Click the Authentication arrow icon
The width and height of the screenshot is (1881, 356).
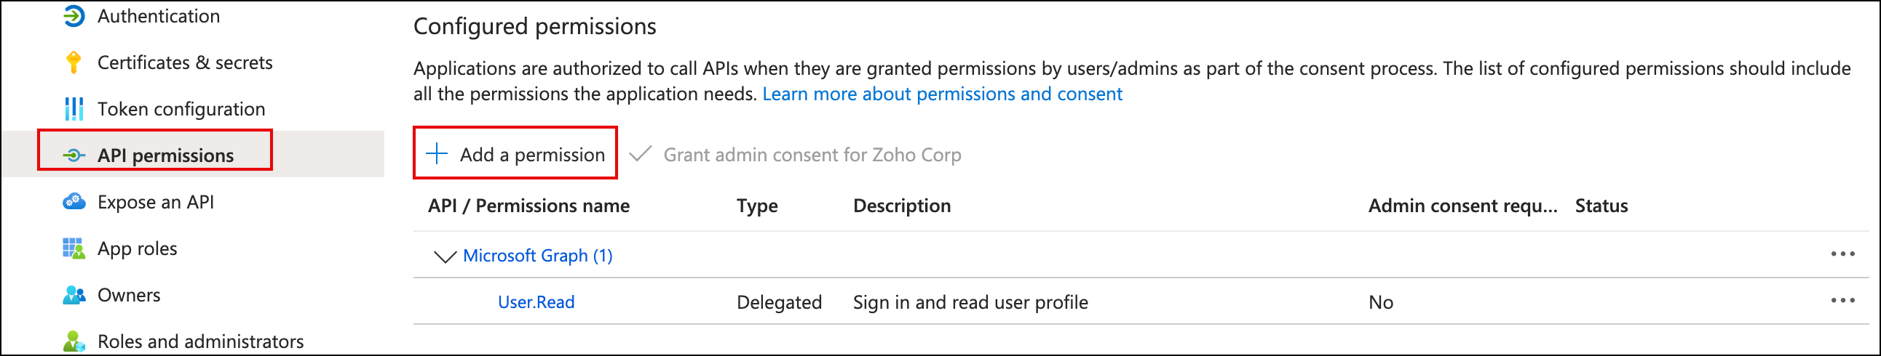pos(74,16)
